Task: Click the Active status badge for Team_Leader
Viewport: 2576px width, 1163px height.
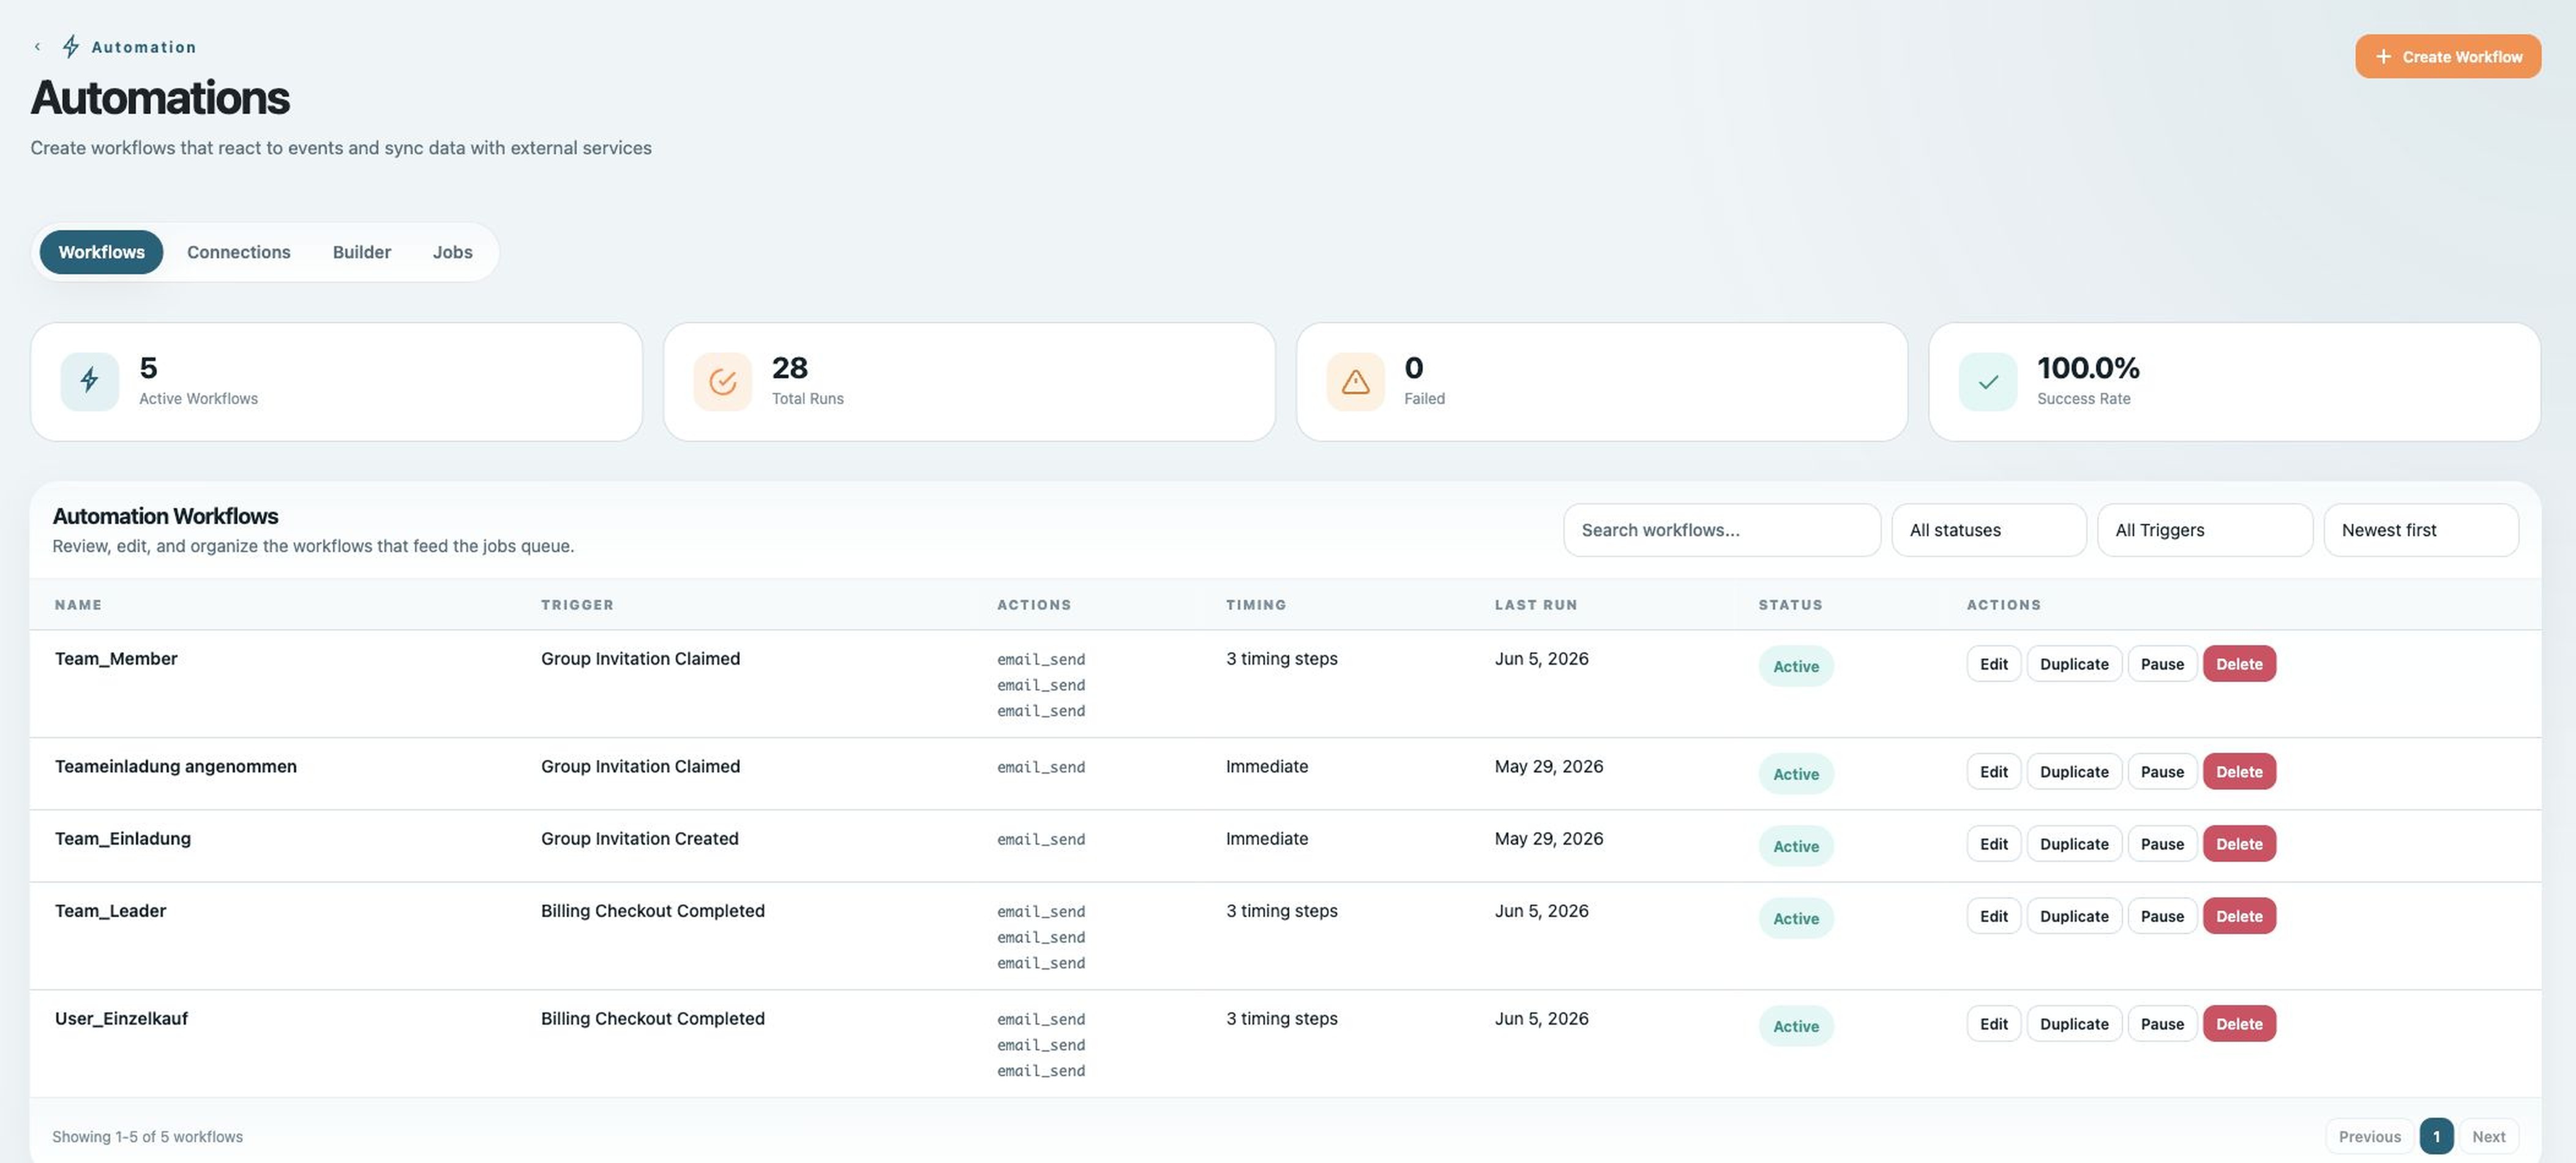Action: [x=1796, y=918]
